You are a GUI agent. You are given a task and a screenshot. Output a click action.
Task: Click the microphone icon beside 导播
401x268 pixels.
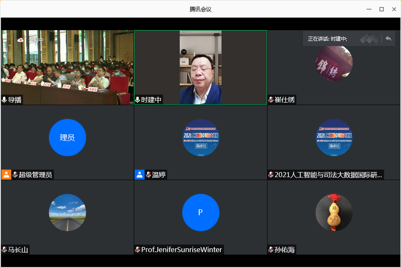click(5, 100)
